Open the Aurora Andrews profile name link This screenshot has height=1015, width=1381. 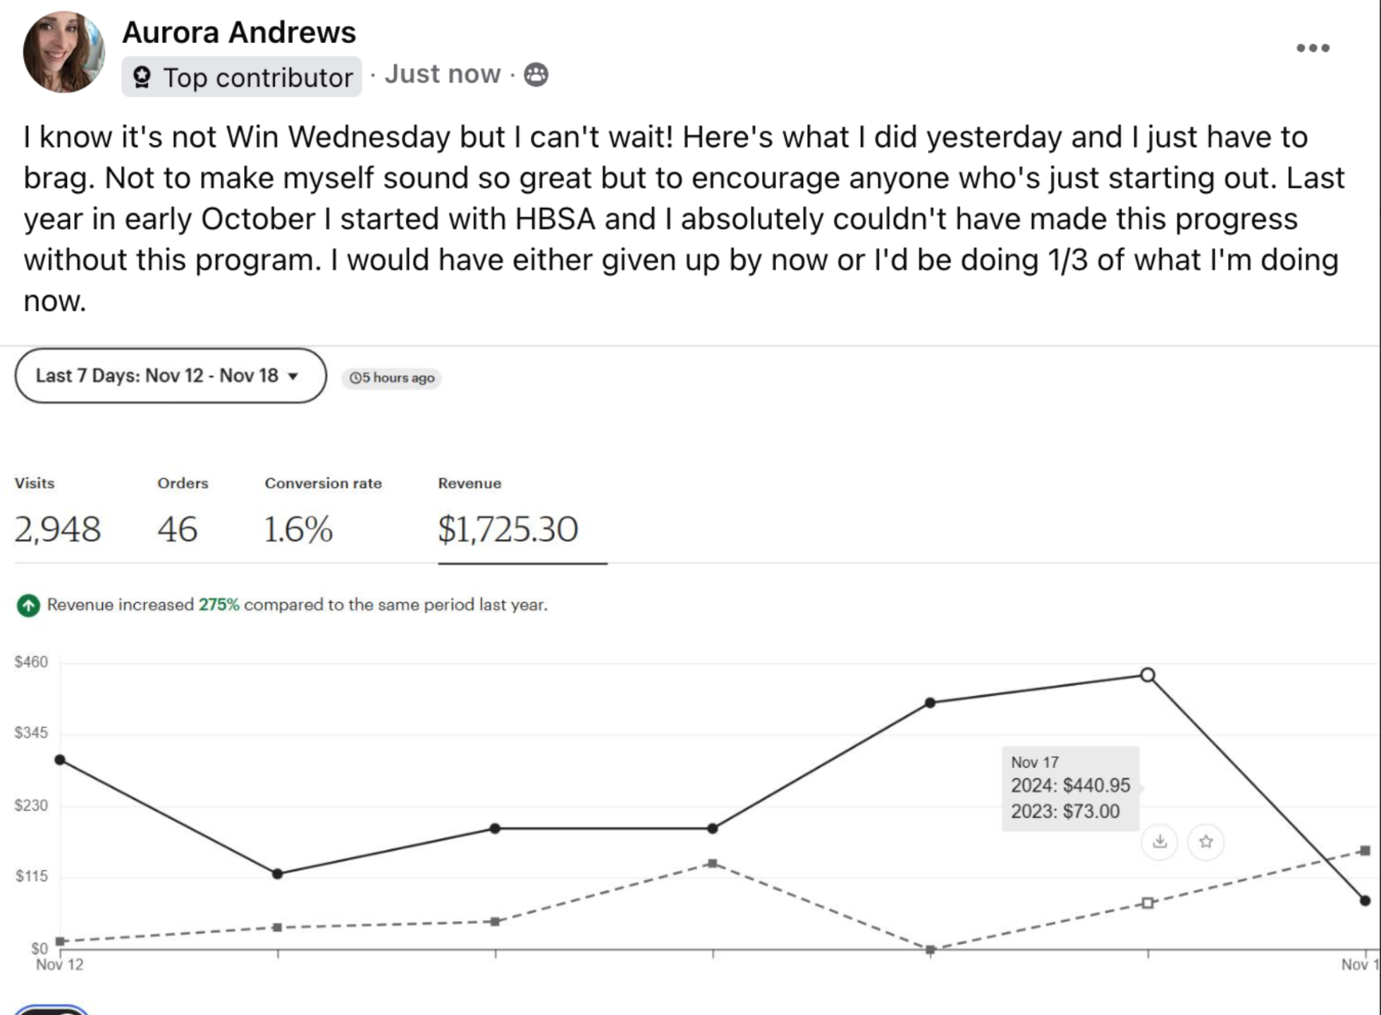[239, 32]
